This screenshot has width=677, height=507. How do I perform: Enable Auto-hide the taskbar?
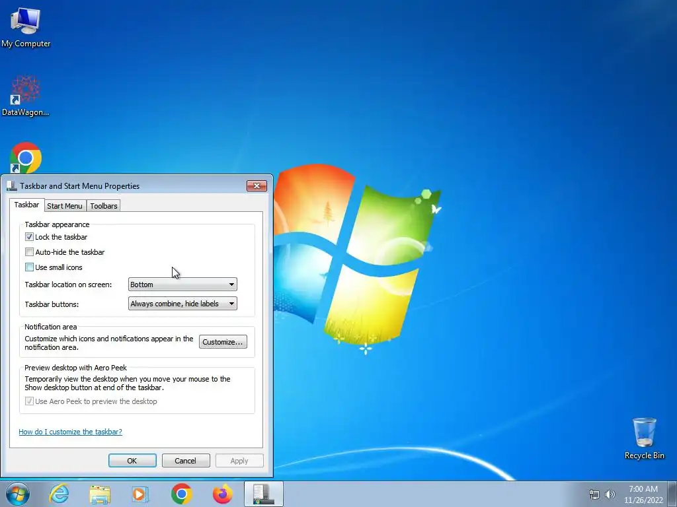tap(29, 252)
